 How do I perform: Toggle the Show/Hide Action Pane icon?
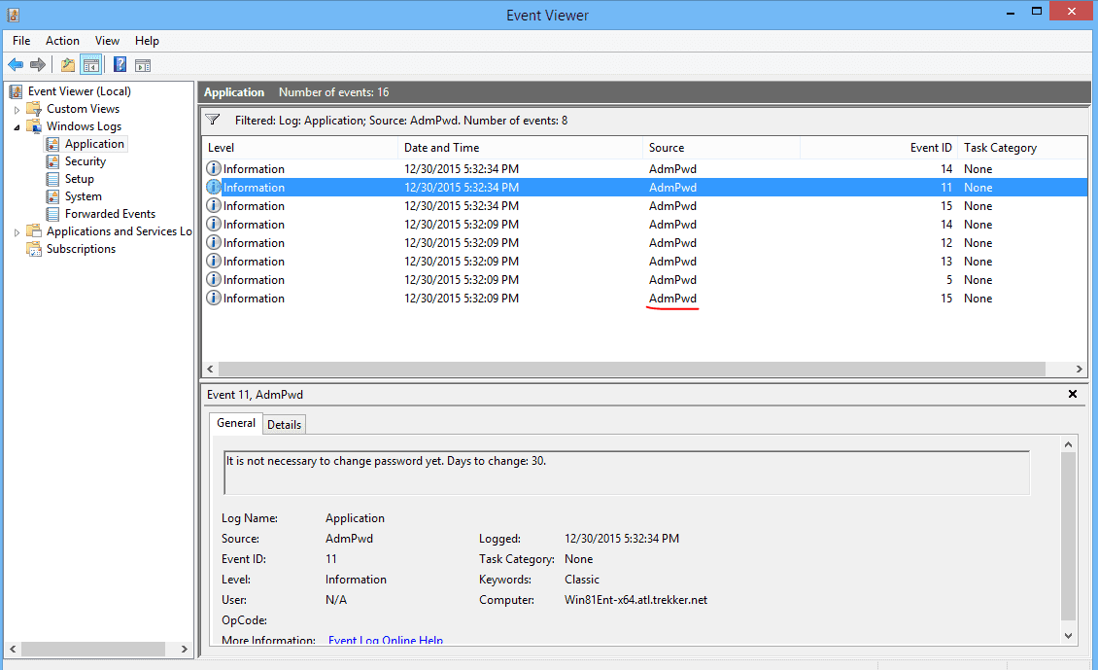point(143,65)
